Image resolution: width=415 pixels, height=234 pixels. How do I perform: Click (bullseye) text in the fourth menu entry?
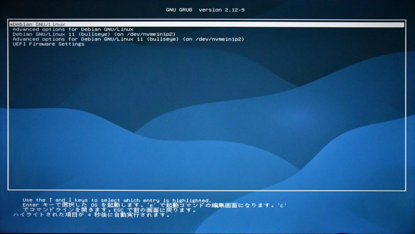(x=163, y=39)
